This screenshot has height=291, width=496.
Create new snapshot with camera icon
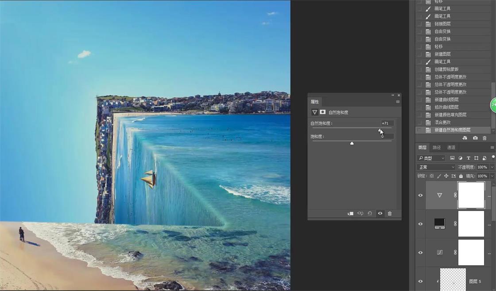point(475,138)
